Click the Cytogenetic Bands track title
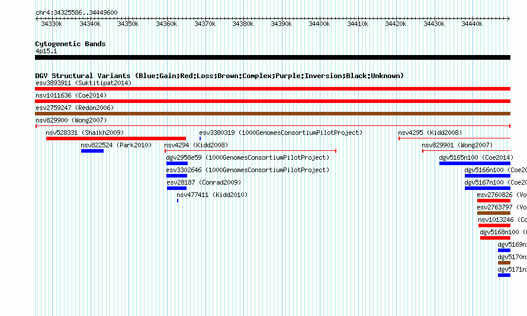527x316 pixels. (70, 44)
